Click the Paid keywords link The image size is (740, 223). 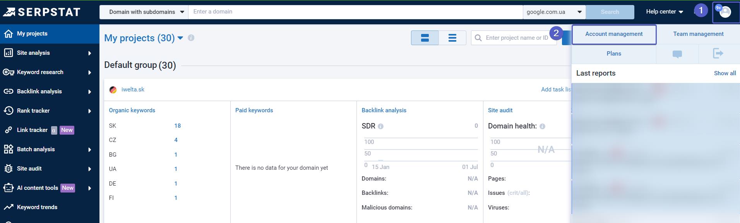tap(254, 110)
